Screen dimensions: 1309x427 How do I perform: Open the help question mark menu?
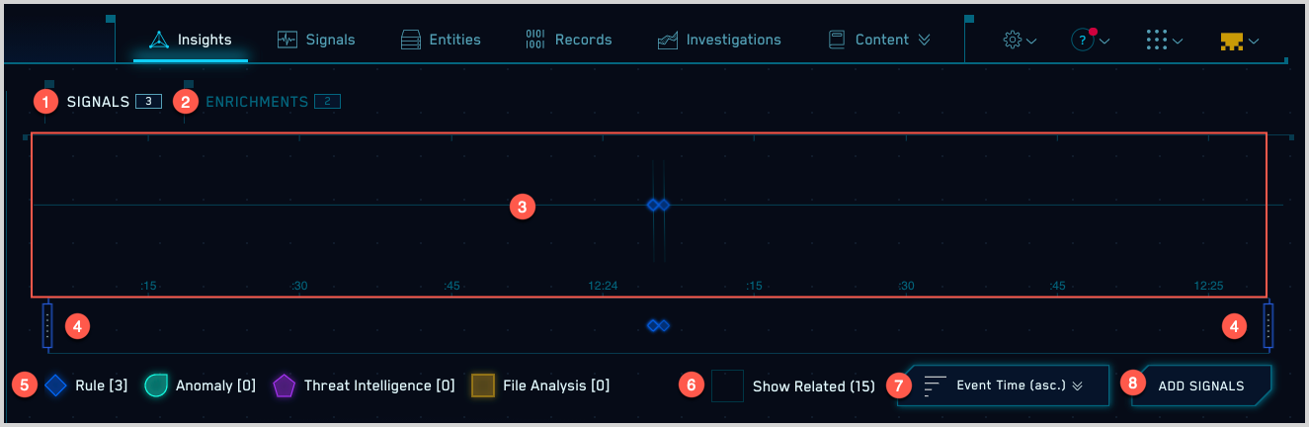tap(1090, 41)
